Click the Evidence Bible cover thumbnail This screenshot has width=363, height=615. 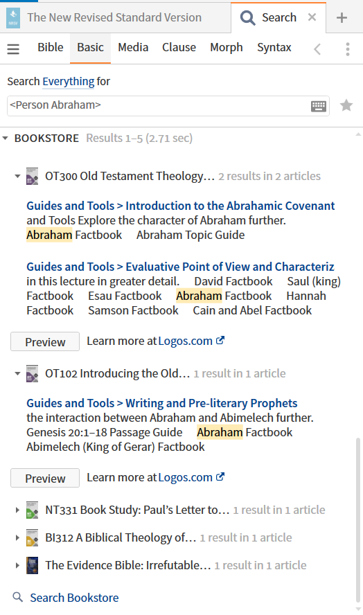[x=32, y=565]
